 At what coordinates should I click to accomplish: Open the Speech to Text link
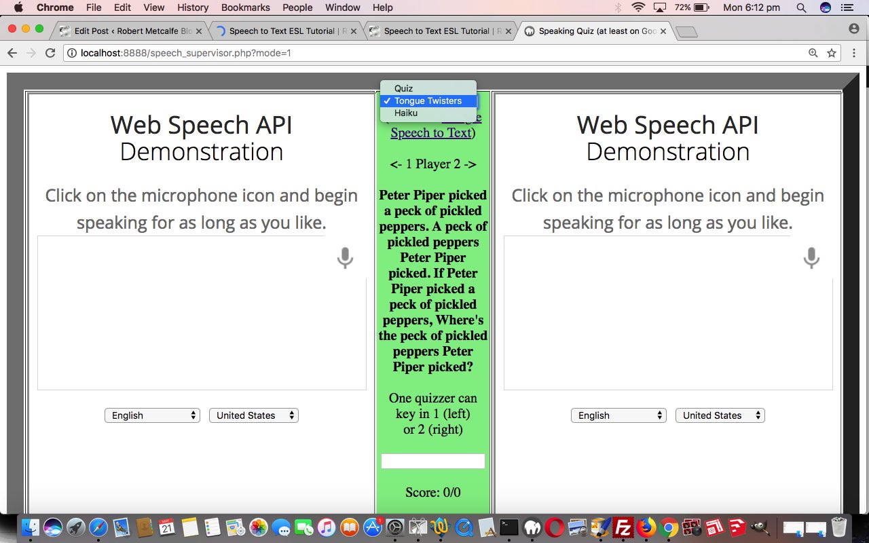430,132
